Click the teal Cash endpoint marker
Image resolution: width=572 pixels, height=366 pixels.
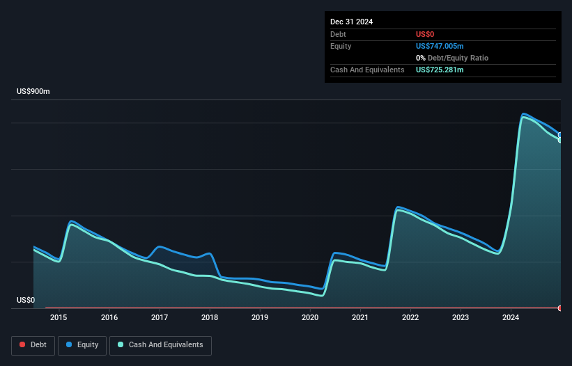coord(560,140)
